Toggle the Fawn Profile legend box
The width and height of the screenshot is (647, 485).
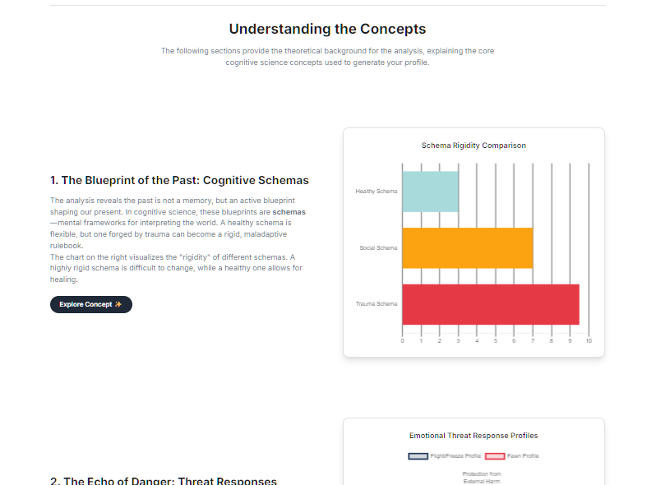tap(495, 456)
